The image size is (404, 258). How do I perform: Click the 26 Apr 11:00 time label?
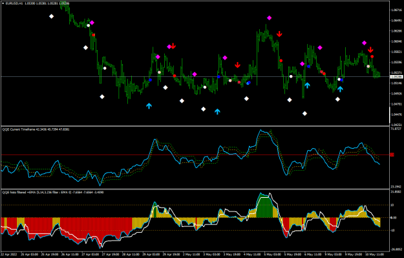70,254
